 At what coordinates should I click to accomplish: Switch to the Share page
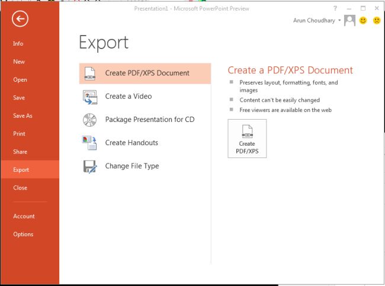point(30,152)
